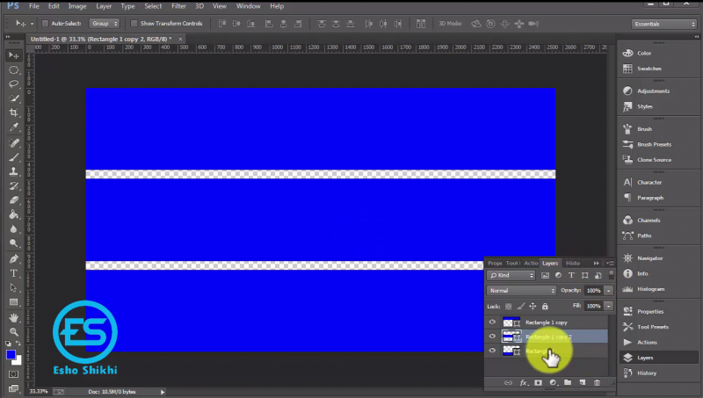Open the Essentials workspace dropdown
This screenshot has width=703, height=398.
663,24
